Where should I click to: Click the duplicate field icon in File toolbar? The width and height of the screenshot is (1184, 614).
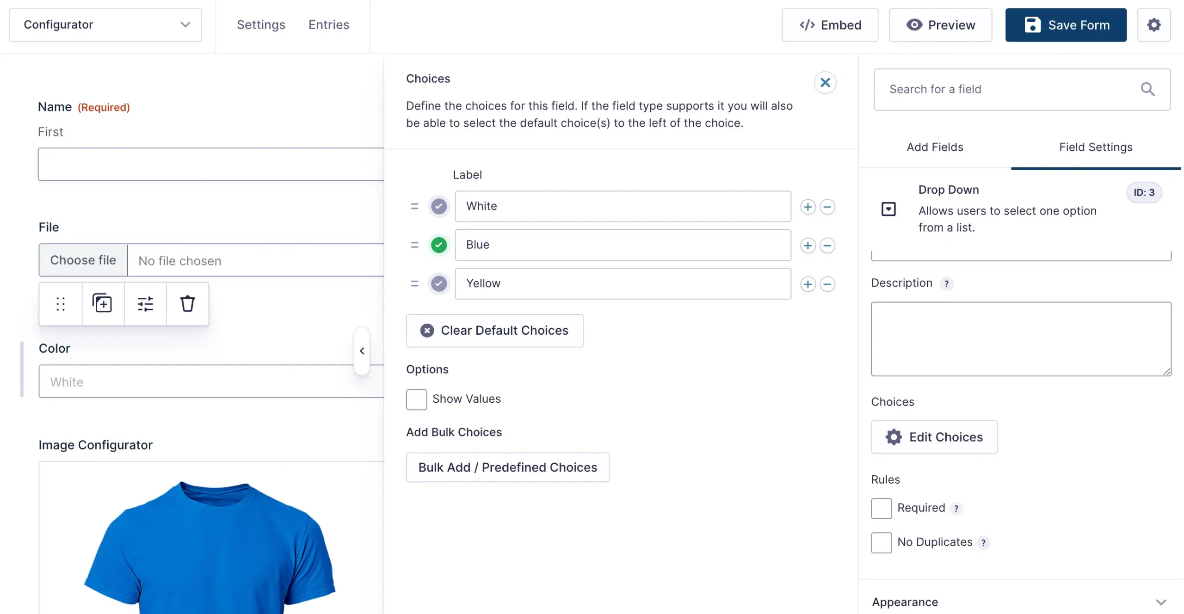click(x=102, y=304)
